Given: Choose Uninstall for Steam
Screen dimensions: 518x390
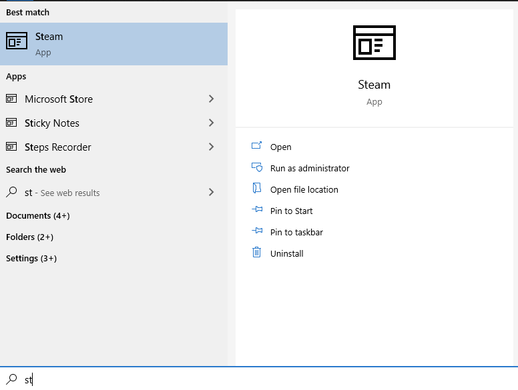Looking at the screenshot, I should pyautogui.click(x=287, y=254).
